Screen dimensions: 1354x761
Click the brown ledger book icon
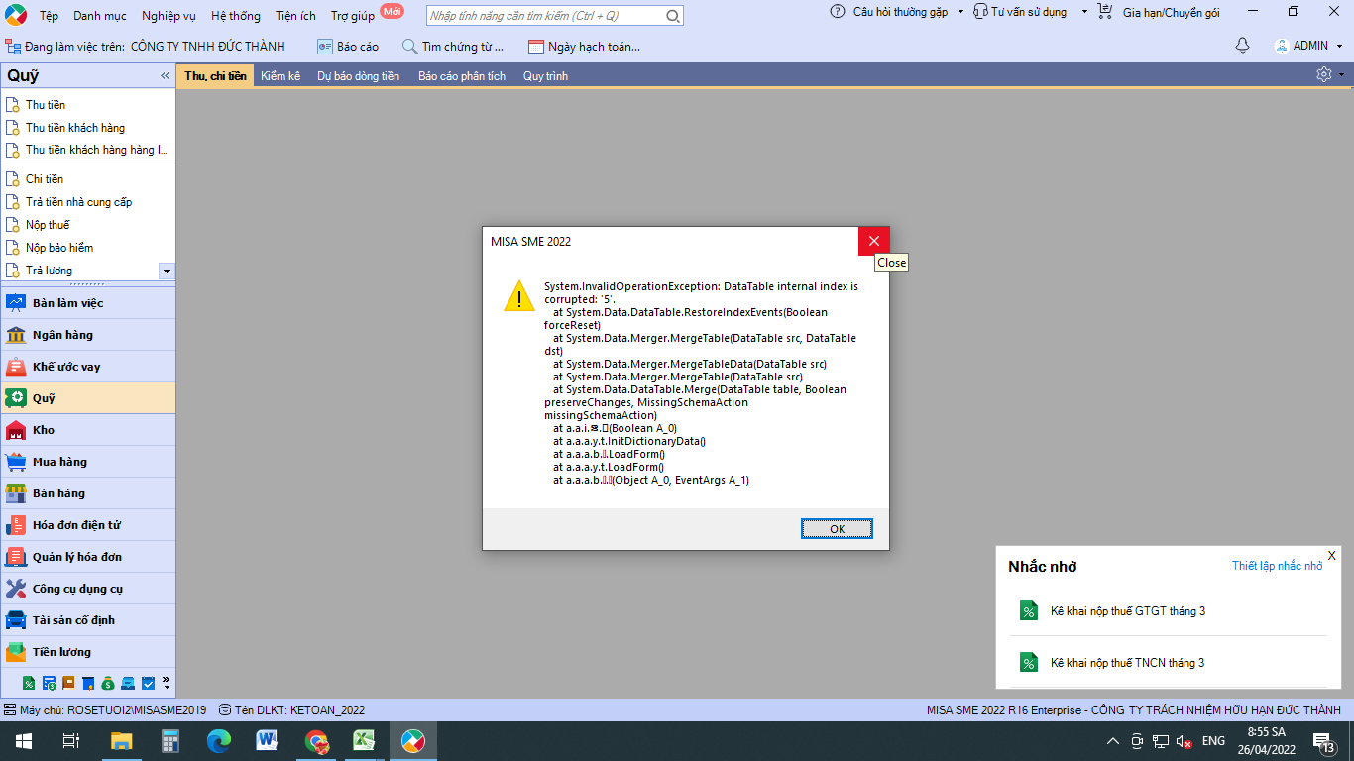[x=68, y=683]
